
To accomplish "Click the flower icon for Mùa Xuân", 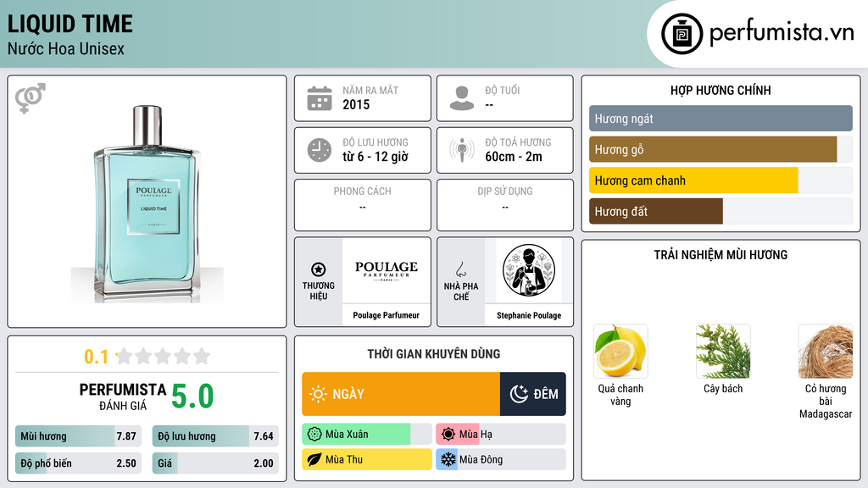I will (314, 435).
